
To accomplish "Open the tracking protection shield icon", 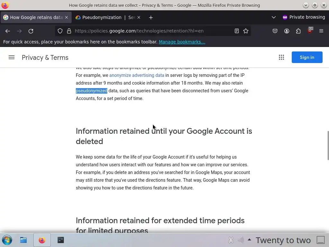I will point(60,31).
